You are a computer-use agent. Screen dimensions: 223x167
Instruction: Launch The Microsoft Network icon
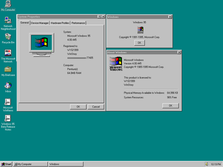point(8,53)
